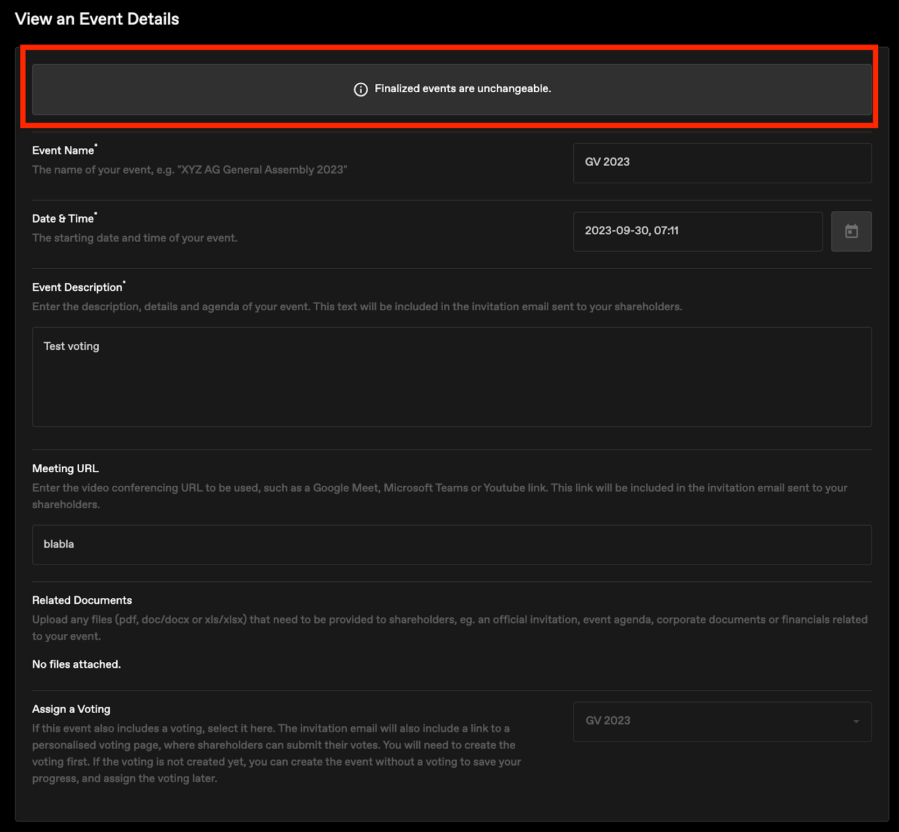Click the Event Name field containing GV 2023
The image size is (899, 832).
click(x=721, y=162)
